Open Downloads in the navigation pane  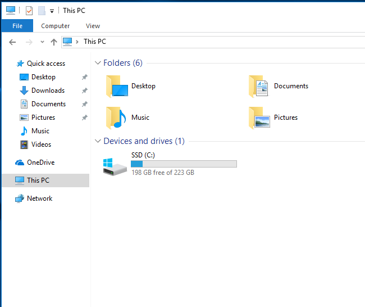(x=48, y=91)
